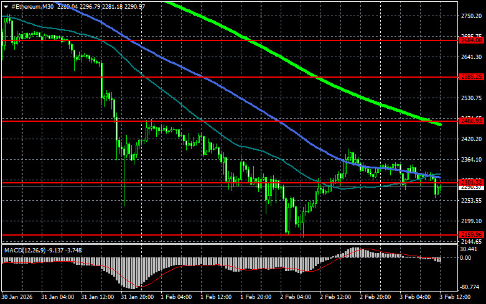The height and width of the screenshot is (304, 486).
Task: Select the red 2159.96 price level label
Action: (x=472, y=234)
